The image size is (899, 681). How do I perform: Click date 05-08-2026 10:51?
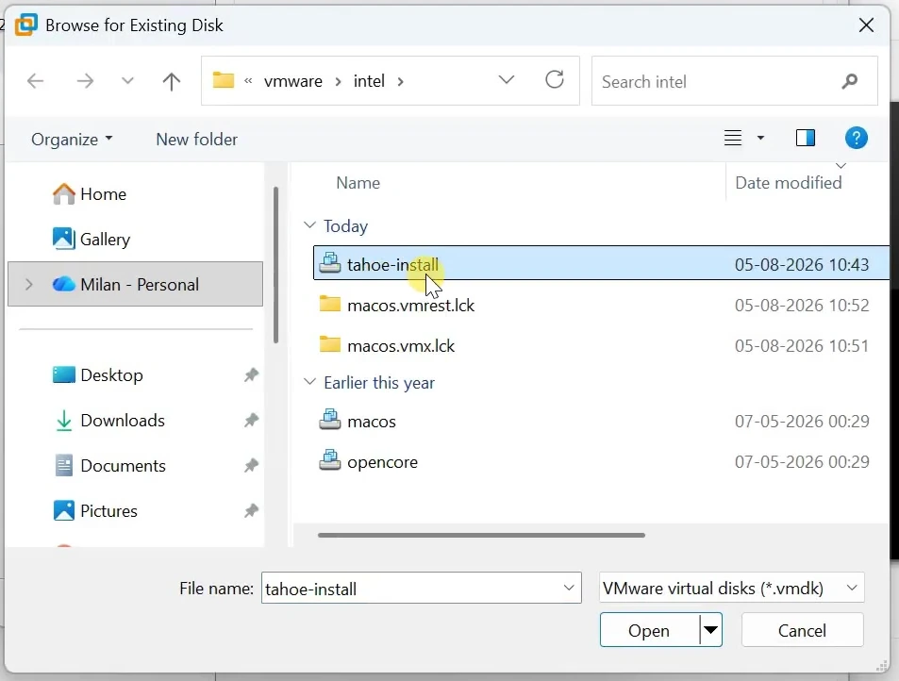[802, 345]
